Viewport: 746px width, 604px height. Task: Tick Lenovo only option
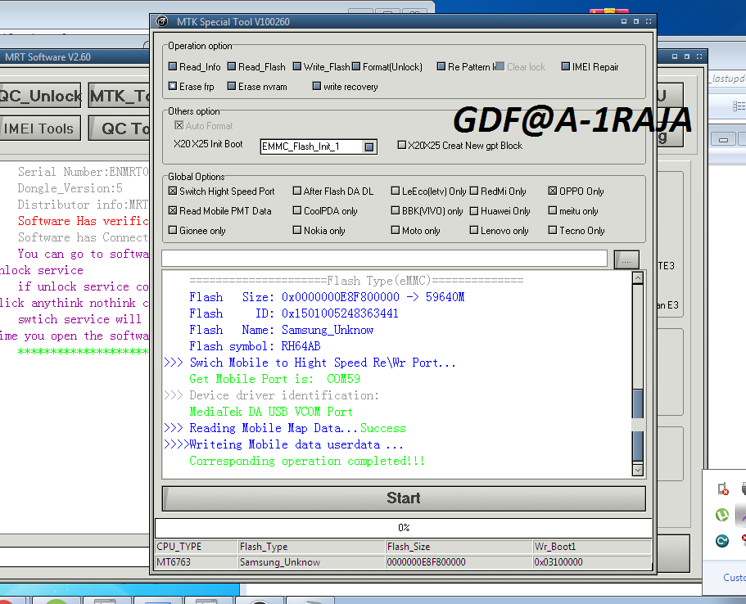[x=474, y=230]
